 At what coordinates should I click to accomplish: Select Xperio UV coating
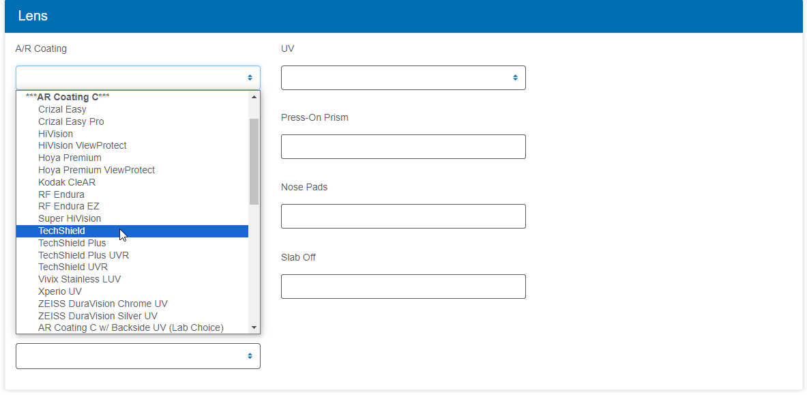pyautogui.click(x=132, y=291)
